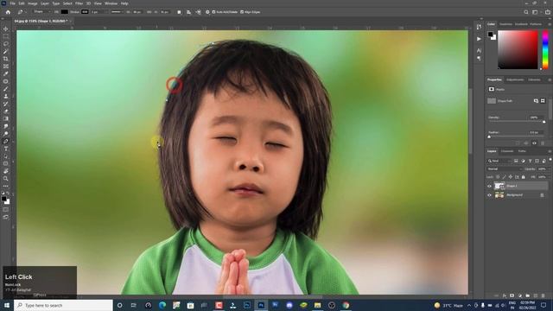The height and width of the screenshot is (311, 553).
Task: Open path alignment icon in options bar
Action: click(x=188, y=12)
